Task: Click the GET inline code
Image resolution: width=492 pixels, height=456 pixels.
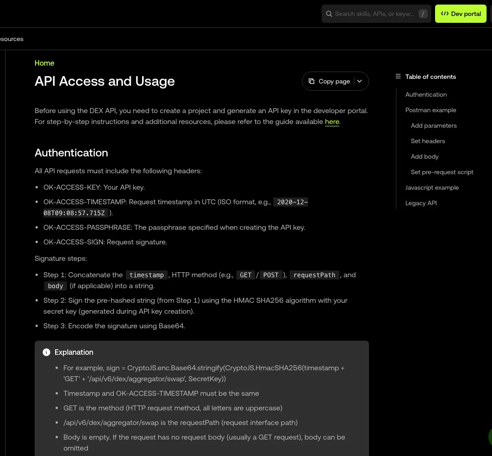Action: [246, 275]
